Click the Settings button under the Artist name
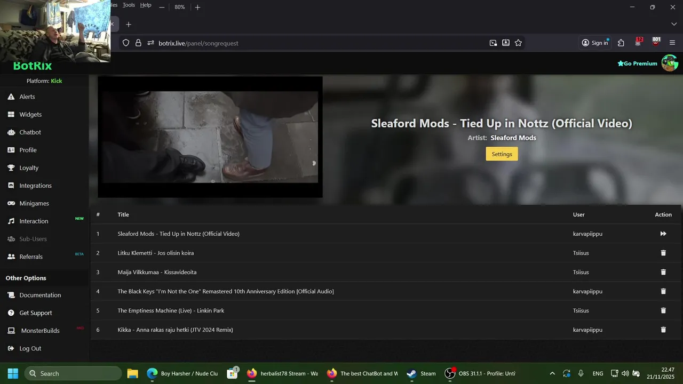 (x=502, y=154)
